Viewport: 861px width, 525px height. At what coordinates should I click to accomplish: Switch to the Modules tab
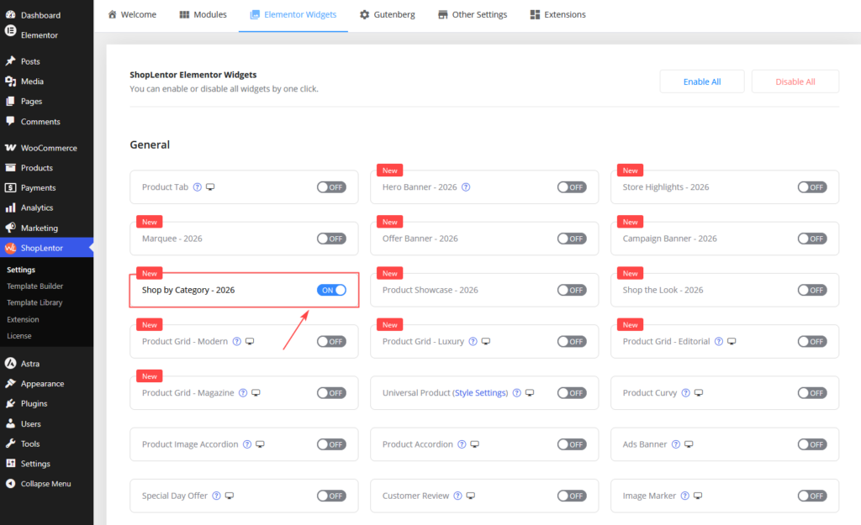tap(203, 15)
